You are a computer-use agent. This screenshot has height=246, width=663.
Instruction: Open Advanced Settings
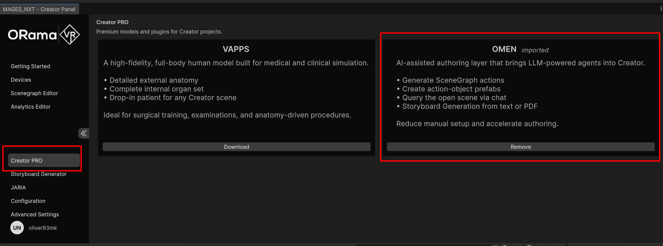click(x=35, y=215)
